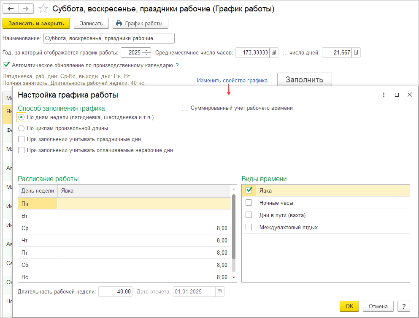This screenshot has width=419, height=318.
Task: Open dialog more options three-dot menu
Action: pyautogui.click(x=384, y=95)
